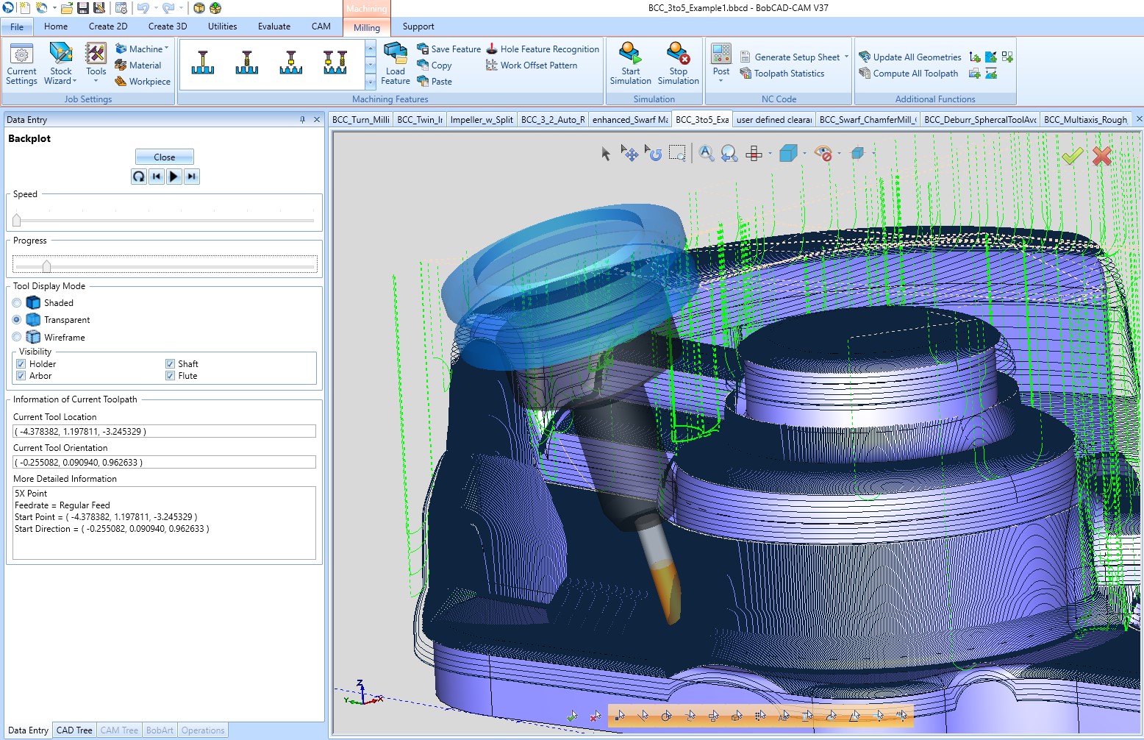Toggle the Flute visibility checkbox

click(x=170, y=376)
